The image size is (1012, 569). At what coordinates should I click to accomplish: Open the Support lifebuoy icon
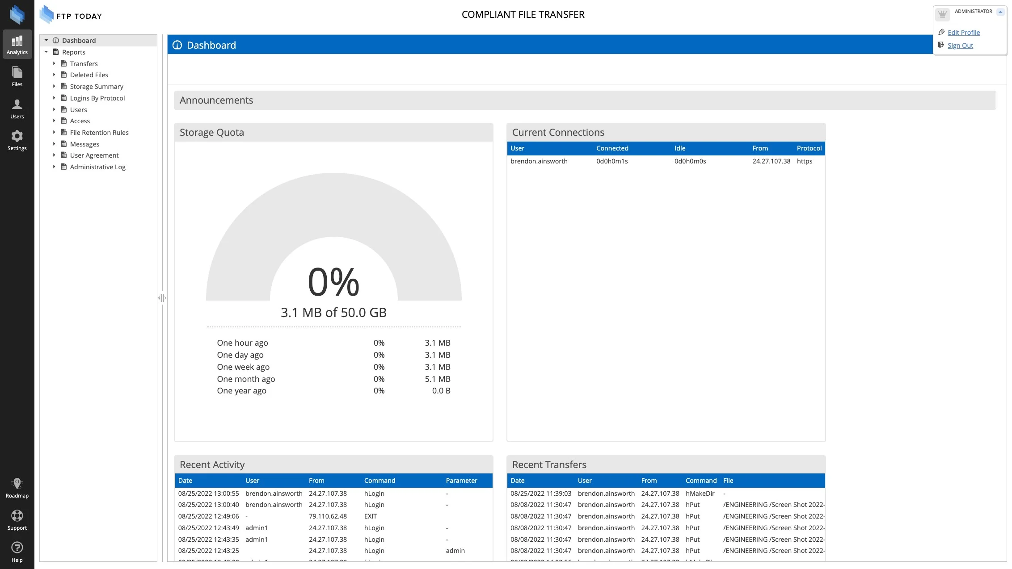[x=17, y=520]
